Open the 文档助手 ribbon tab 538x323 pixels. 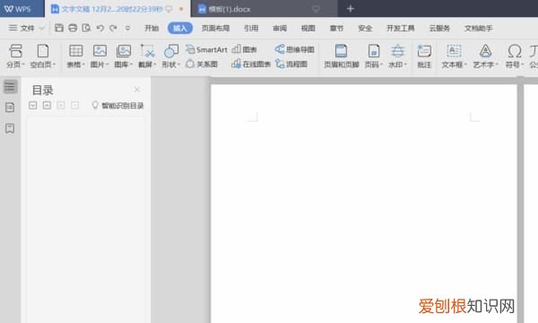click(x=479, y=28)
